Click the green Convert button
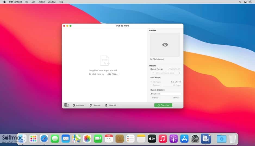Image resolution: width=255 pixels, height=146 pixels. click(163, 105)
